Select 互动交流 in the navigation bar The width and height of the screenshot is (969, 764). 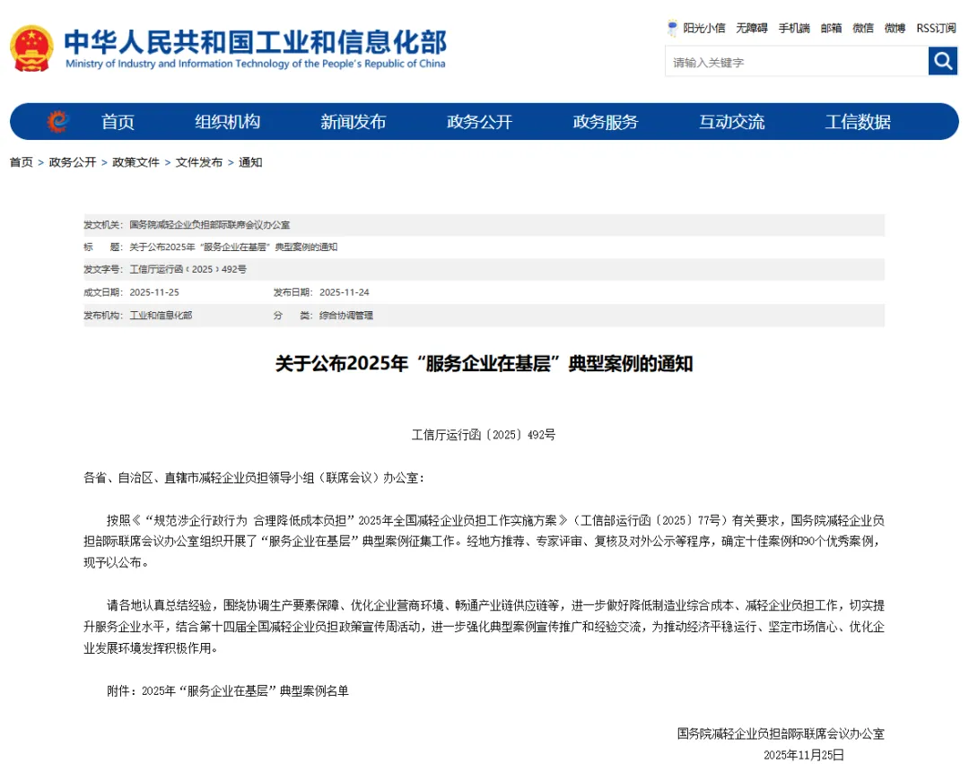731,122
